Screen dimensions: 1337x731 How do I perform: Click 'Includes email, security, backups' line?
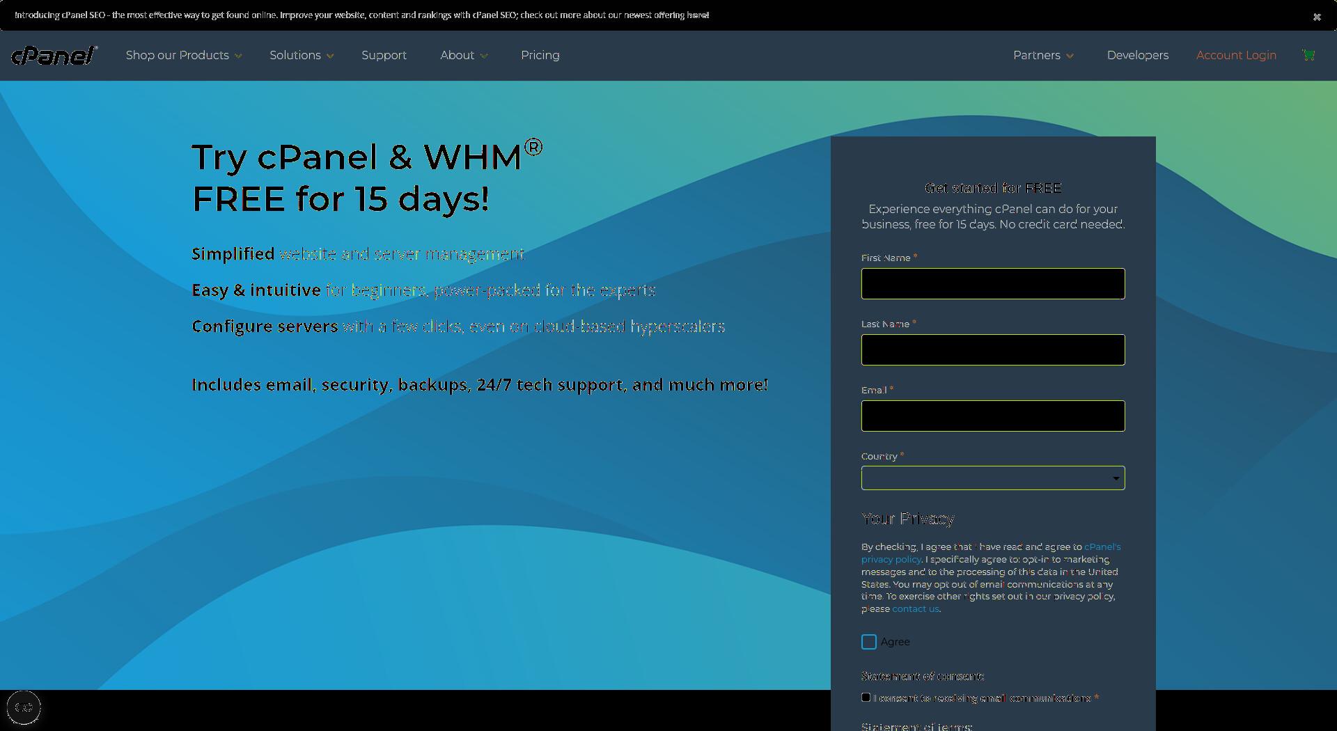click(480, 385)
